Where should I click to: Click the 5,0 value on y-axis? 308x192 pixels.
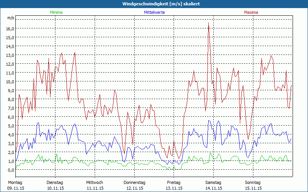(x=10, y=126)
